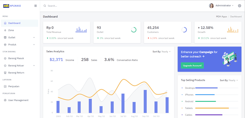245x118 pixels.
Task: Click the MDH Aplikasi logo
Action: [12, 6]
